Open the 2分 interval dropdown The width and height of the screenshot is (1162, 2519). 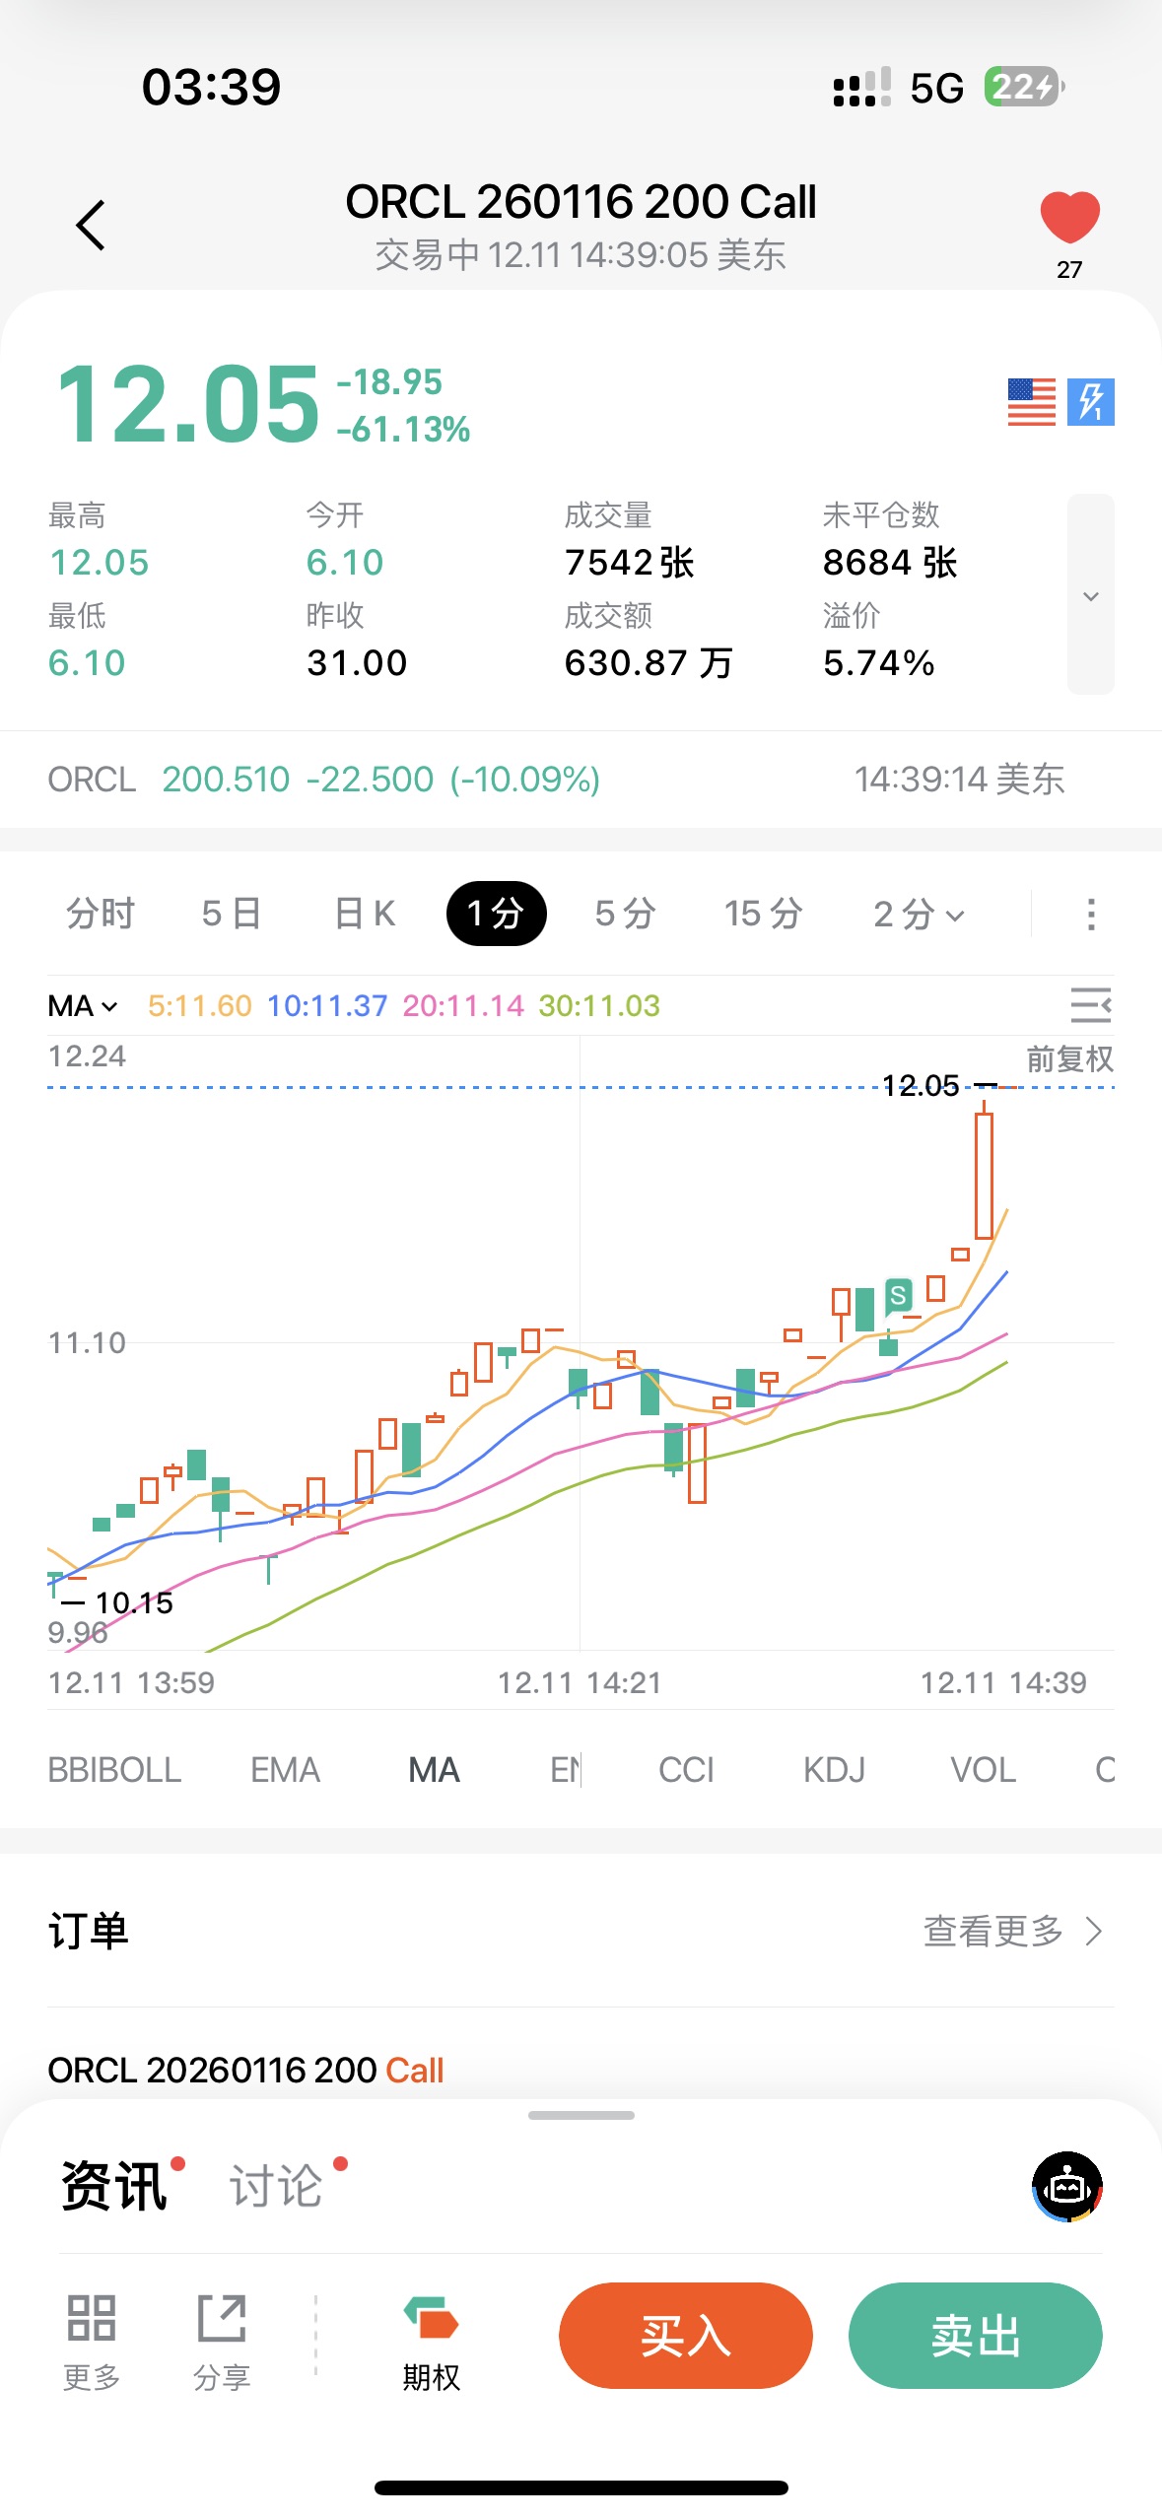[918, 914]
